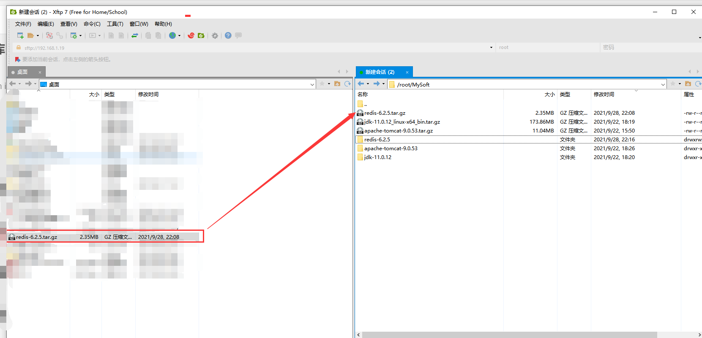
Task: Open Help via blue question icon
Action: click(228, 35)
